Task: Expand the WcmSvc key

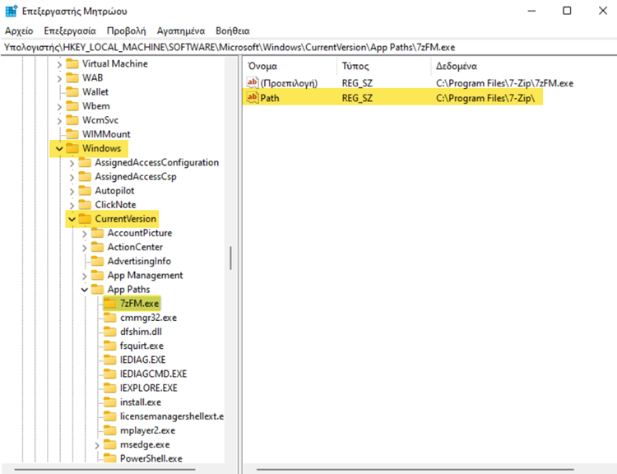Action: pos(59,120)
